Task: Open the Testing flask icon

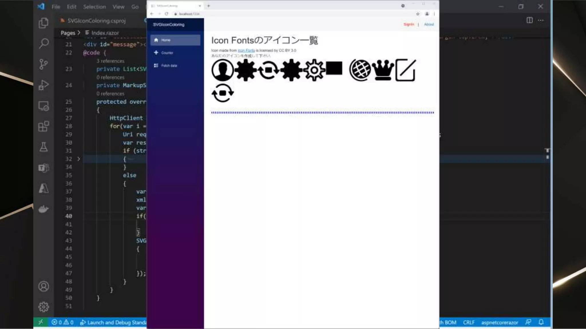Action: (43, 147)
